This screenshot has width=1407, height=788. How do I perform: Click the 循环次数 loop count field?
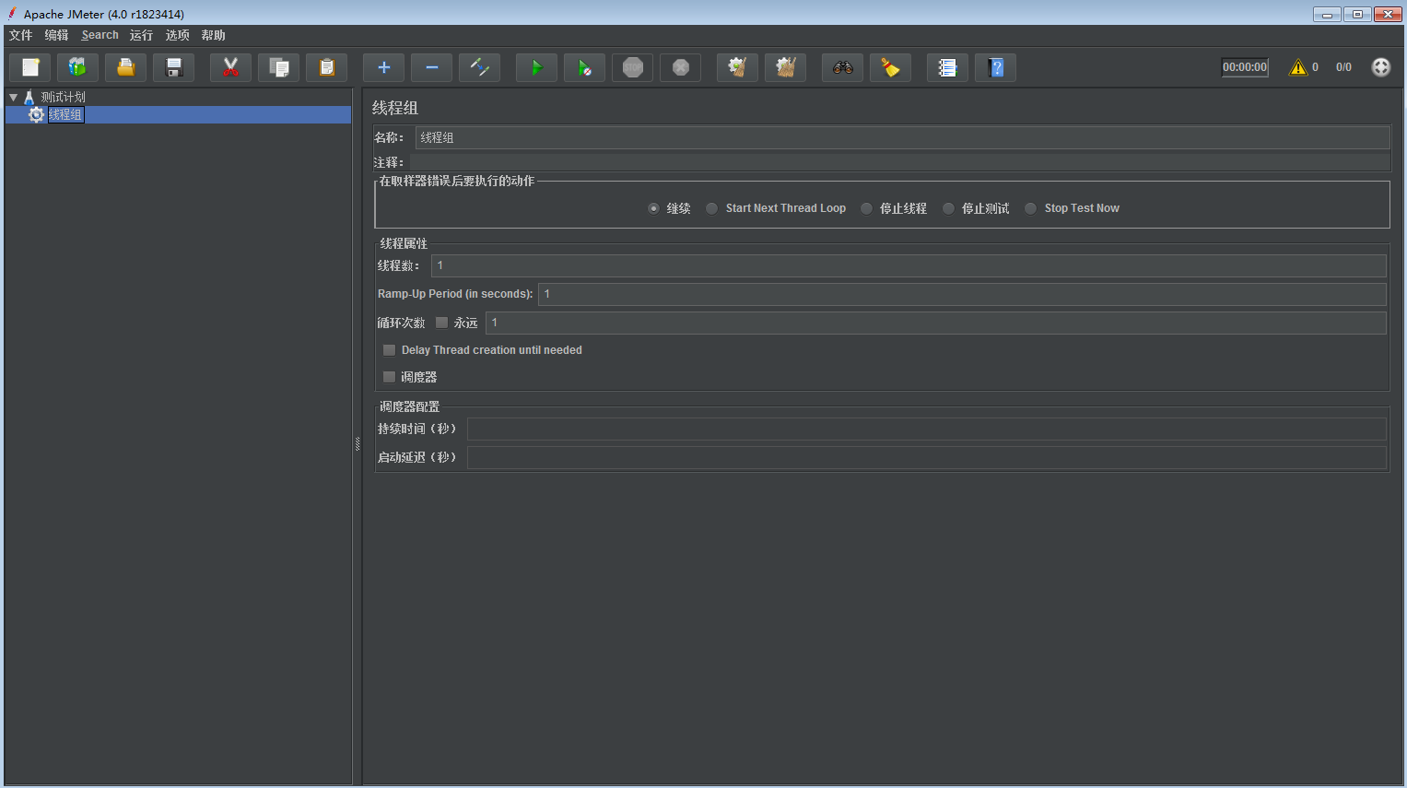pos(936,323)
